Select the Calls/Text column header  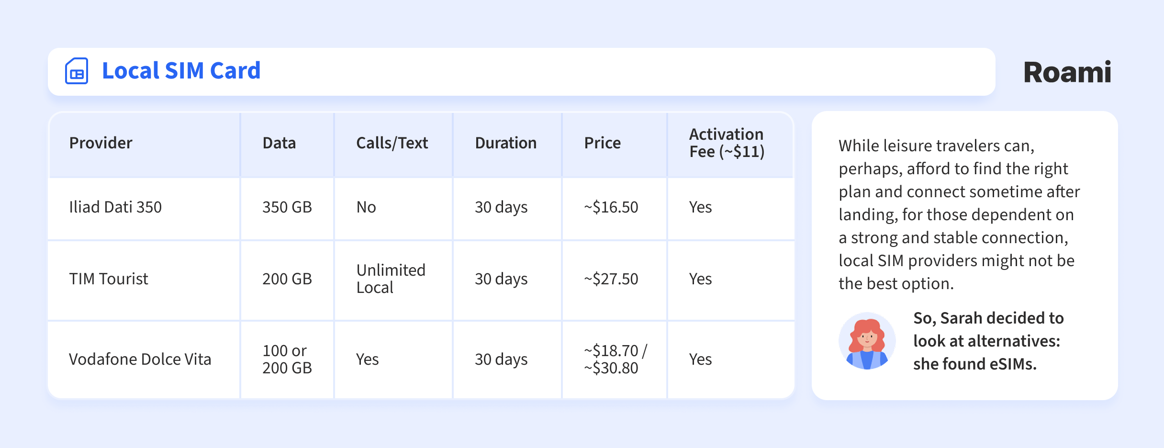click(392, 143)
